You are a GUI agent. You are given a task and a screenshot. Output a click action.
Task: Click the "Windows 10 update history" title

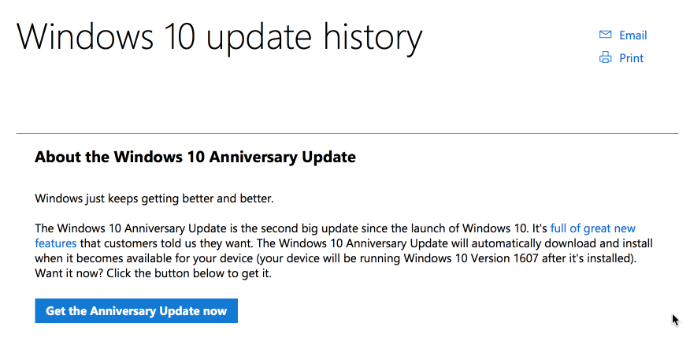220,37
